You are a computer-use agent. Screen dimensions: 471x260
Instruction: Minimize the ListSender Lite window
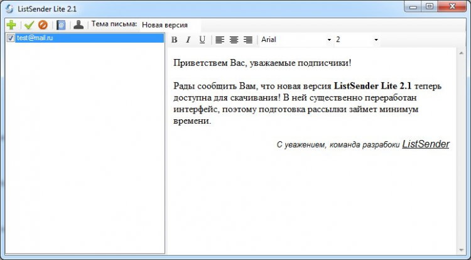click(413, 6)
